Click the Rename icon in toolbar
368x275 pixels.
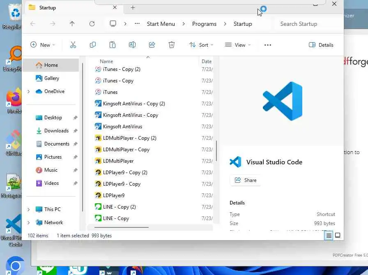point(132,45)
